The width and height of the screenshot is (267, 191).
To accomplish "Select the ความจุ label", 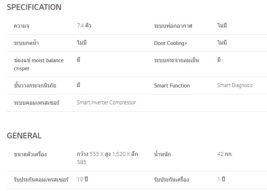I will [x=21, y=26].
